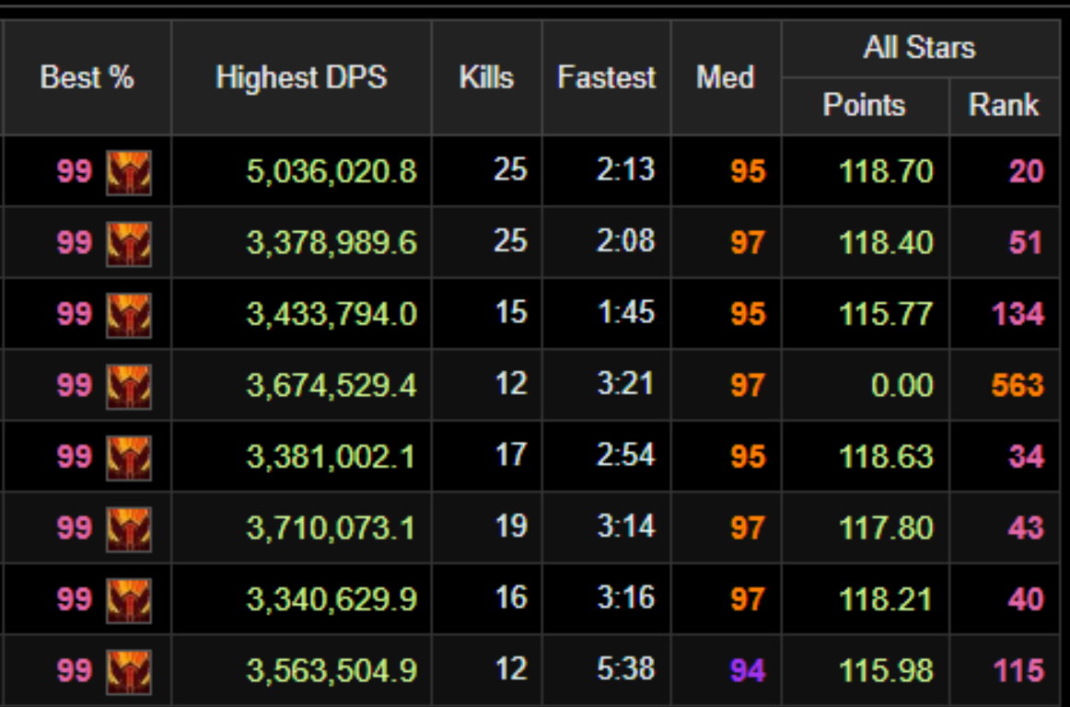Click kills count 16
Viewport: 1070px width, 707px height.
pyautogui.click(x=510, y=597)
